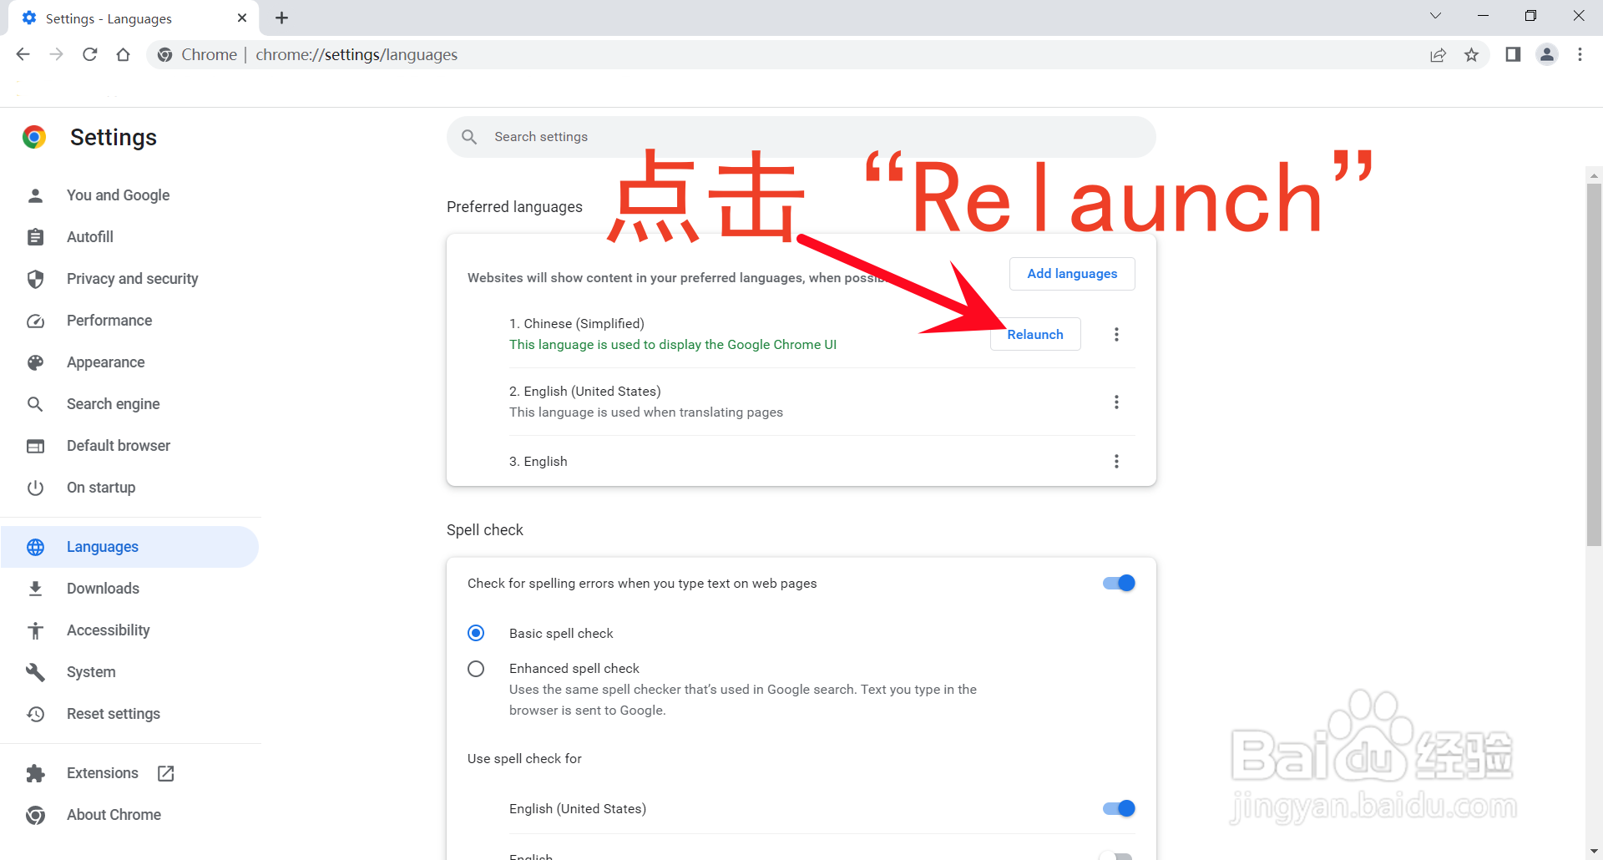This screenshot has height=860, width=1603.
Task: Reload the settings page
Action: point(89,54)
